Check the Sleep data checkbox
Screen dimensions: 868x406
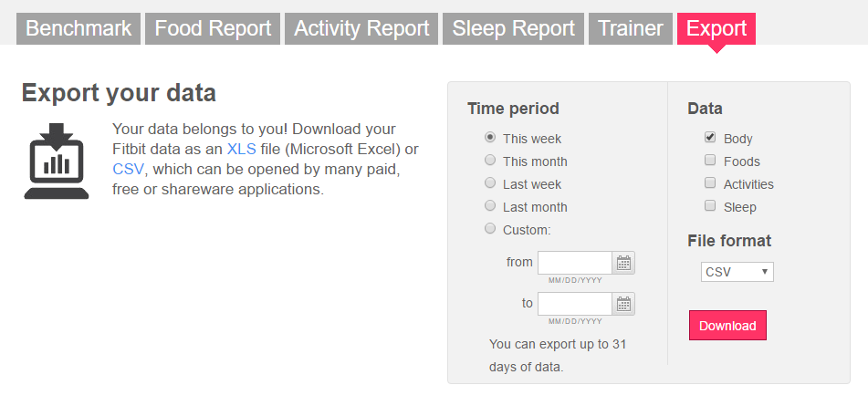click(x=710, y=206)
